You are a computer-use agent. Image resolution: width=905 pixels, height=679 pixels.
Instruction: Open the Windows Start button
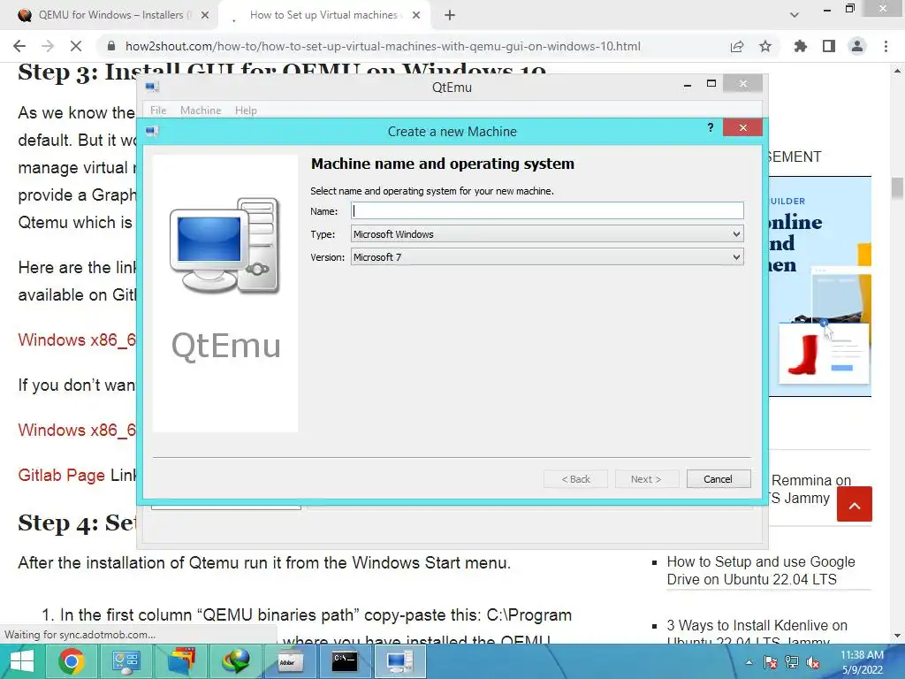(22, 661)
